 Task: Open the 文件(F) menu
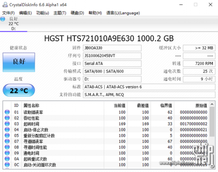pos(8,13)
